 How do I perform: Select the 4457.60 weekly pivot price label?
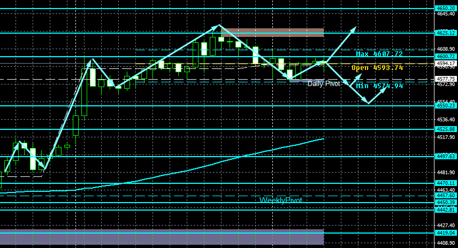[446, 196]
